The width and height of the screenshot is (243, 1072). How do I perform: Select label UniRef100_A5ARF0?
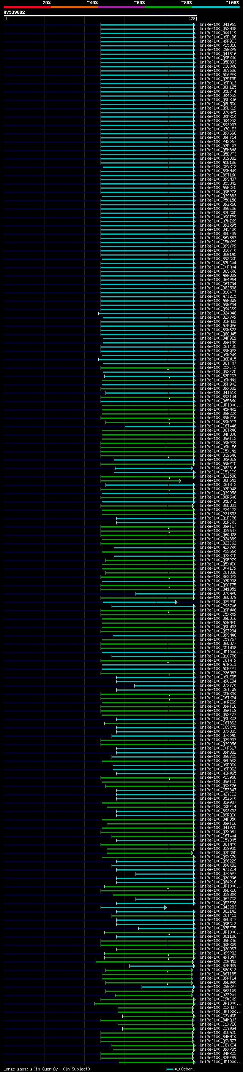218,75
